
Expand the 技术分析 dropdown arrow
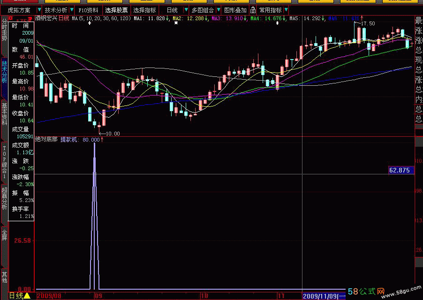[x=71, y=10]
